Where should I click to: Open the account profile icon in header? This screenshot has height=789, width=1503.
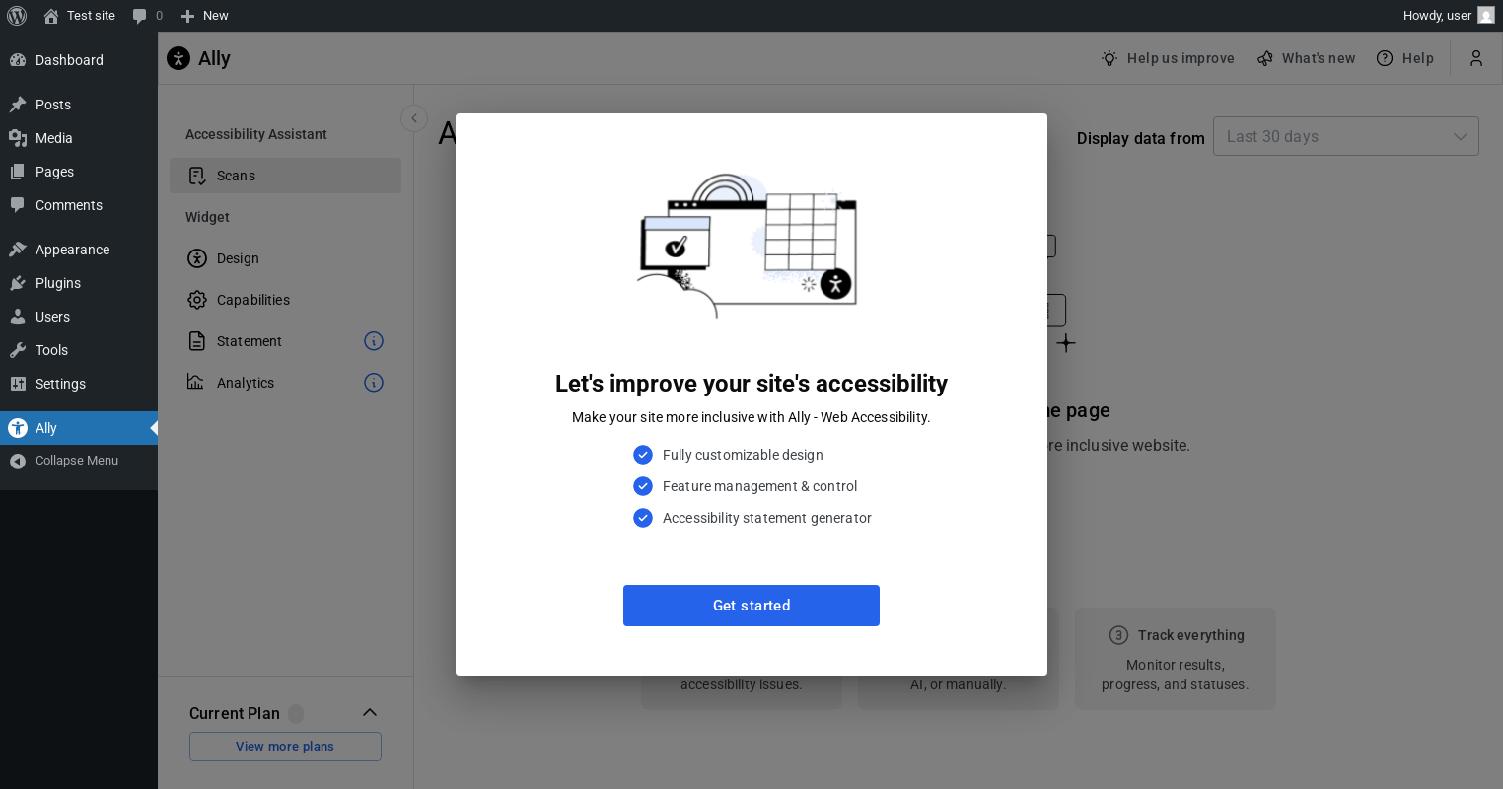pos(1476,58)
